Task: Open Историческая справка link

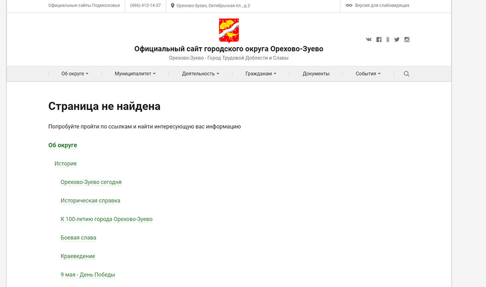Action: [90, 201]
